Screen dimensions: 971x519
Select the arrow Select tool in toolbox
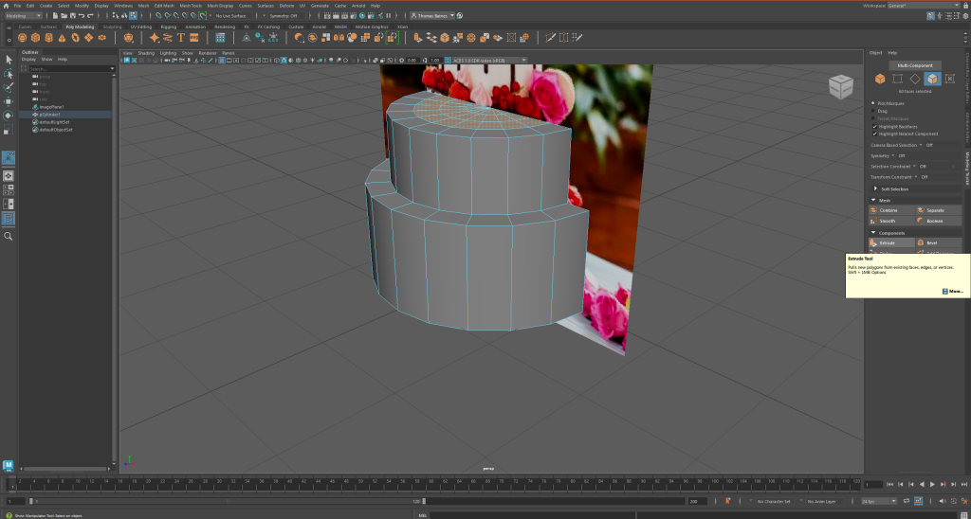pos(9,59)
